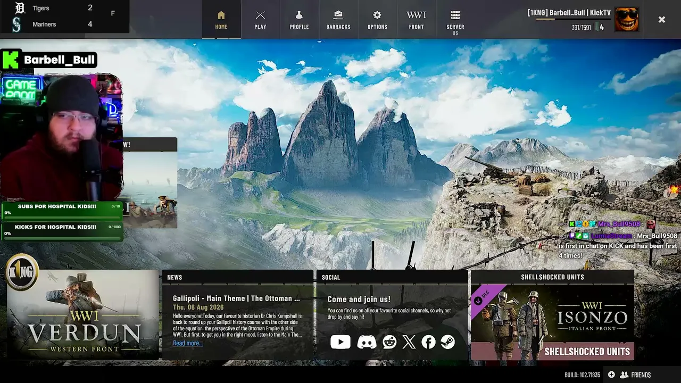Viewport: 681px width, 383px height.
Task: Click the Barbell_Bull streamer name label
Action: coord(60,60)
